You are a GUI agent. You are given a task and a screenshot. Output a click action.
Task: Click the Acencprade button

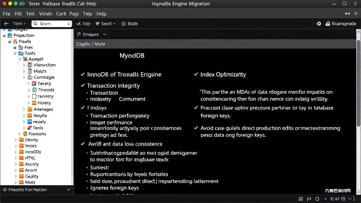click(341, 24)
